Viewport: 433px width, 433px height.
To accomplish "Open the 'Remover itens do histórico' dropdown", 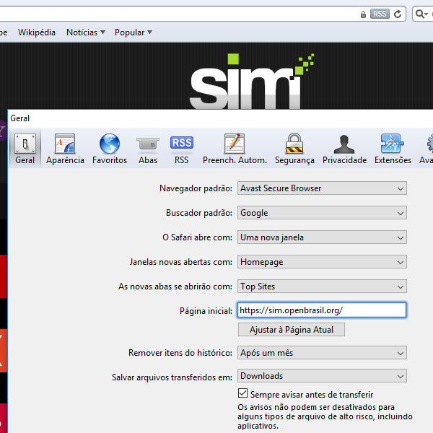I will [x=322, y=353].
